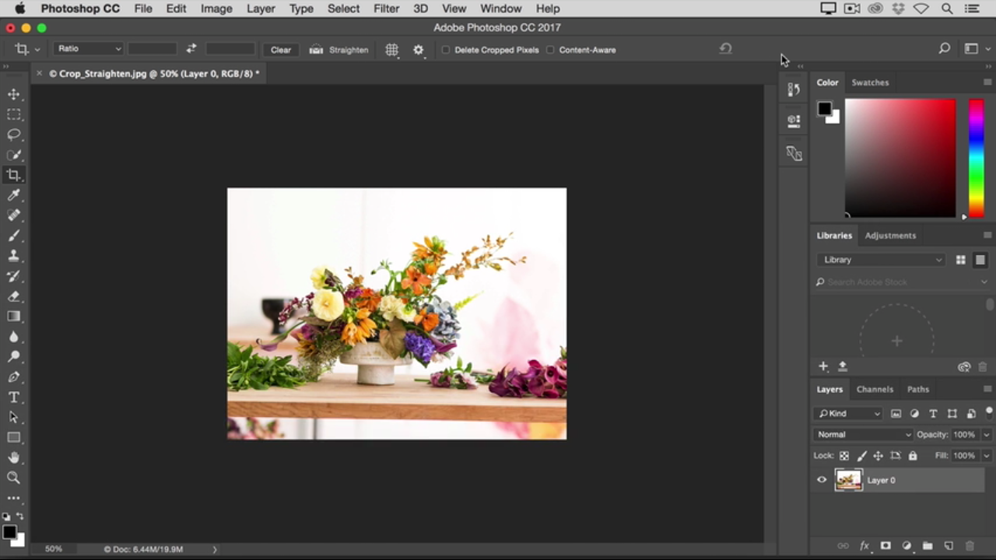Hide Layer 0 using the eye icon
The image size is (996, 560).
tap(822, 480)
